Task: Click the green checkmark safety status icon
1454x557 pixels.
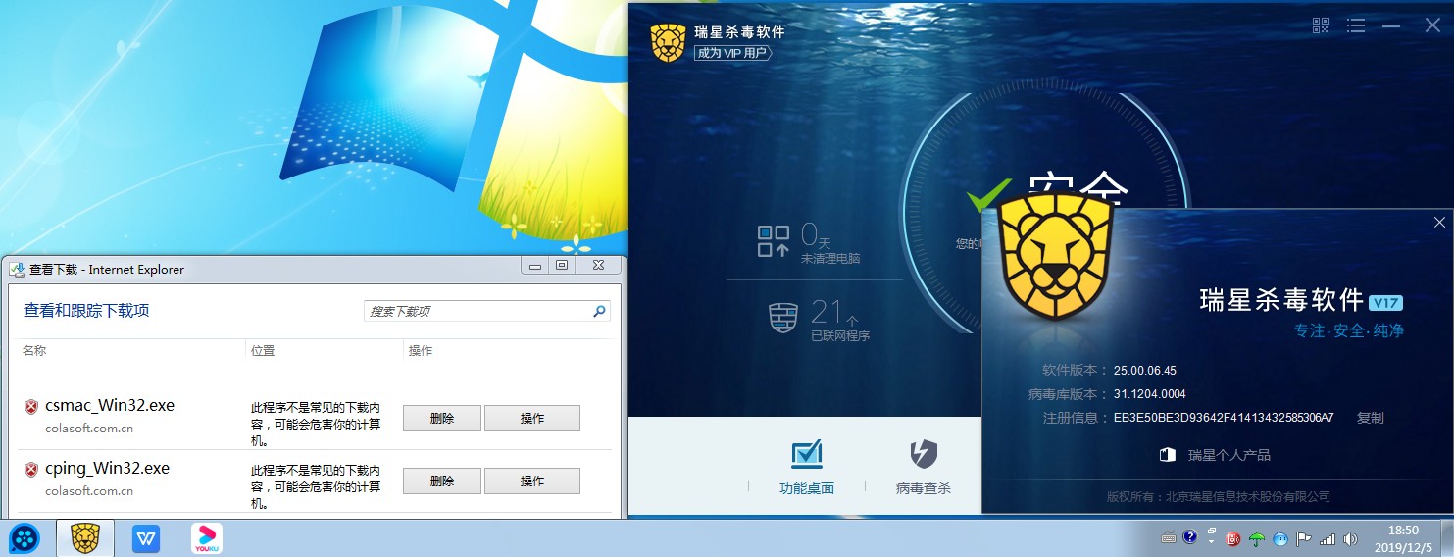Action: tap(988, 195)
